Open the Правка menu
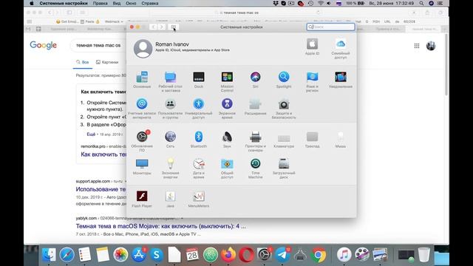Viewport: 473px width, 266px height. tap(101, 3)
